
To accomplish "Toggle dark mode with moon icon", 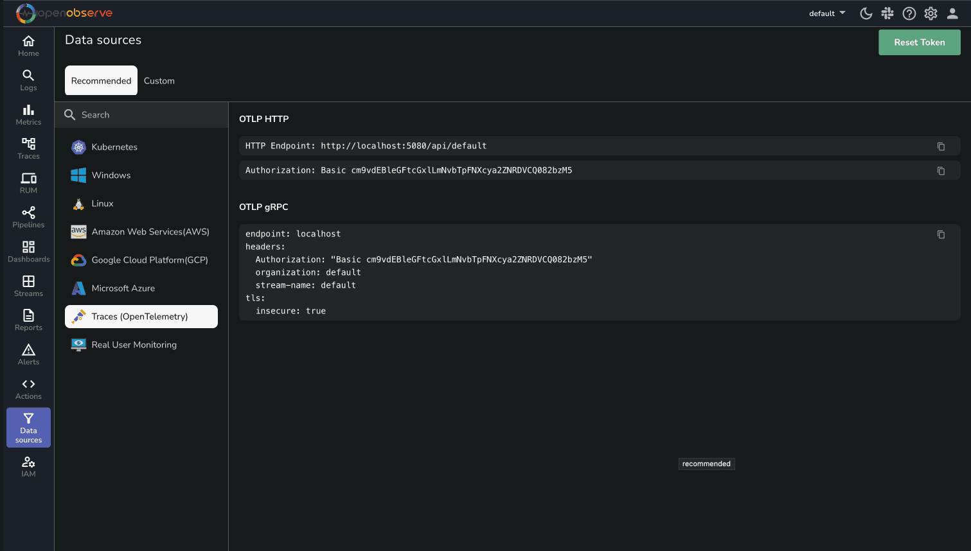I will [x=866, y=13].
